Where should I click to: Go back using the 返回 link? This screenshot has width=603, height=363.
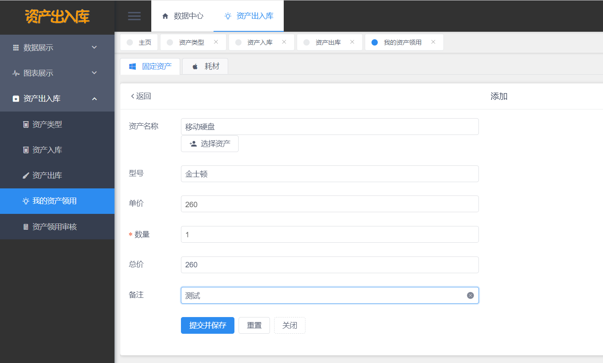coord(141,96)
